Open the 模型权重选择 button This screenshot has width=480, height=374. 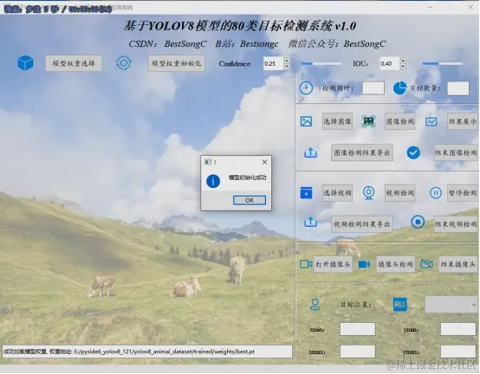tap(74, 63)
